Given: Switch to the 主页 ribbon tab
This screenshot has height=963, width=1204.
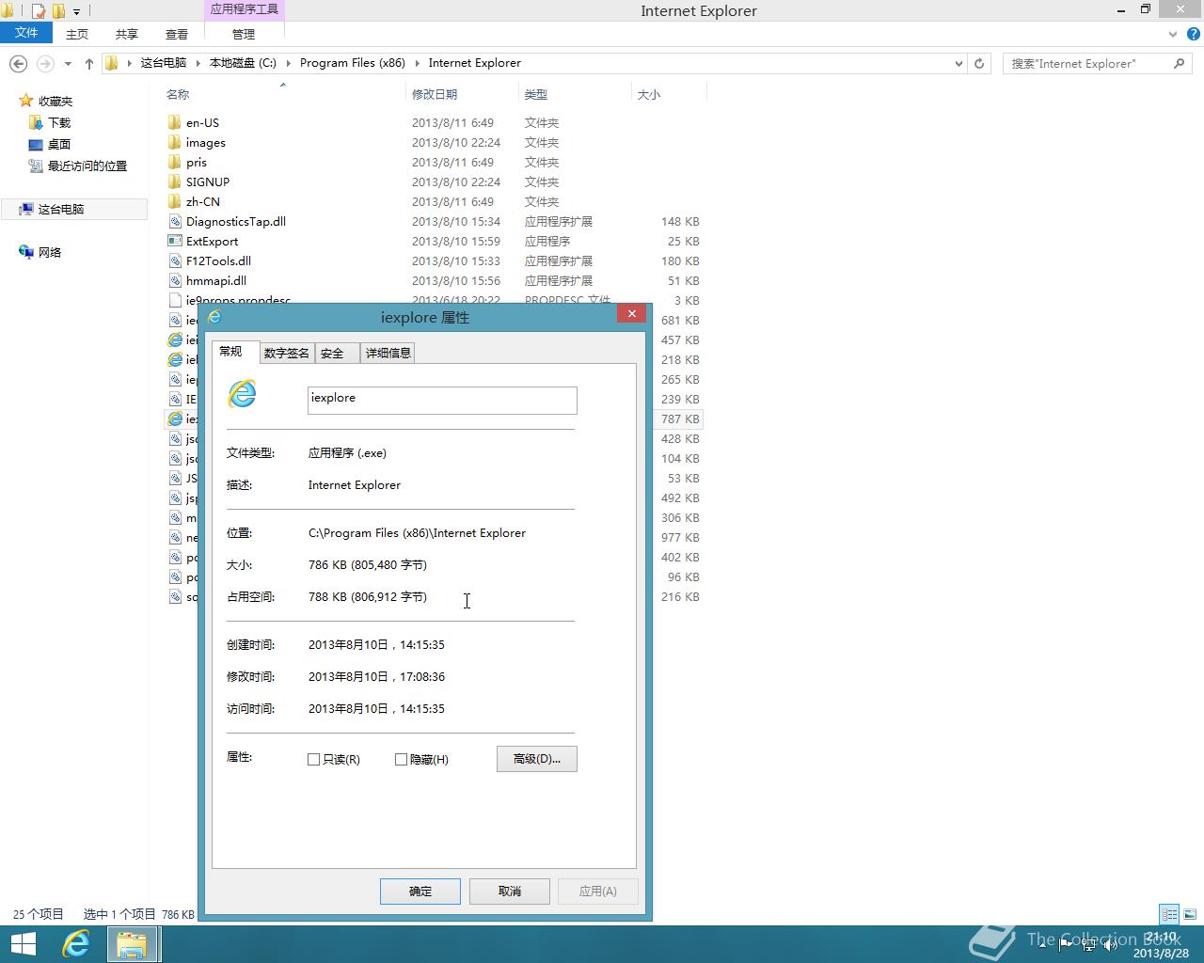Looking at the screenshot, I should pyautogui.click(x=77, y=34).
